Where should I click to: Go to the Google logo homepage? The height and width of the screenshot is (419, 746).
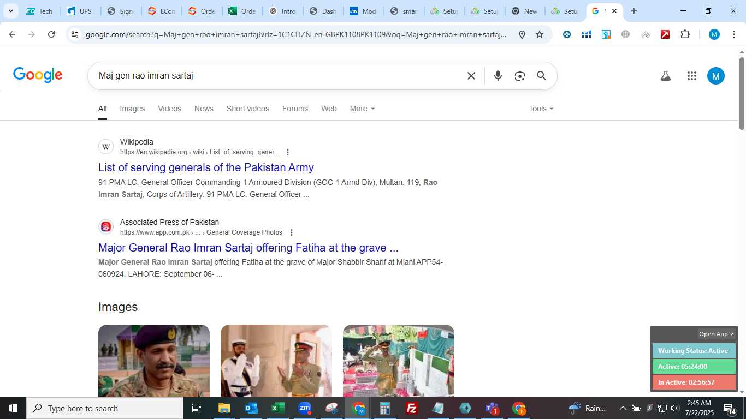coord(38,75)
